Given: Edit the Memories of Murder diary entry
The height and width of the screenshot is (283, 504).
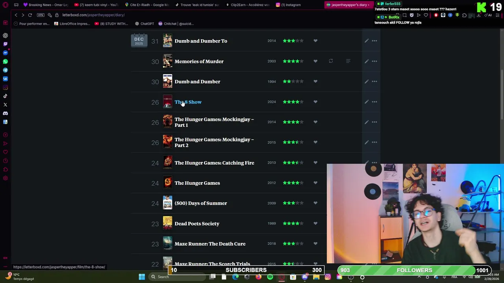Looking at the screenshot, I should click(367, 61).
